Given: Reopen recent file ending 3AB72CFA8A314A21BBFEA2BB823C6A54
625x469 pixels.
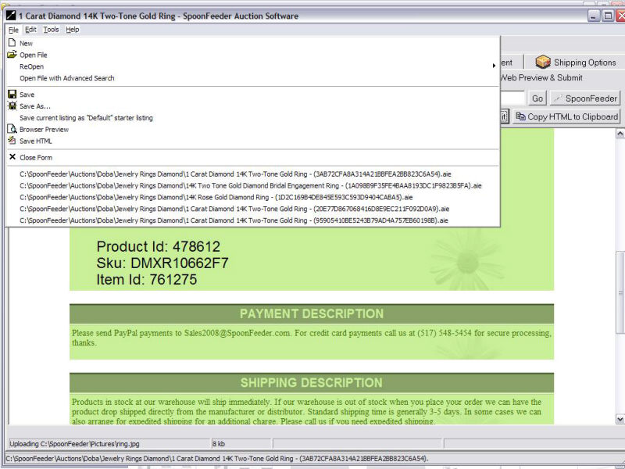Looking at the screenshot, I should (x=252, y=174).
